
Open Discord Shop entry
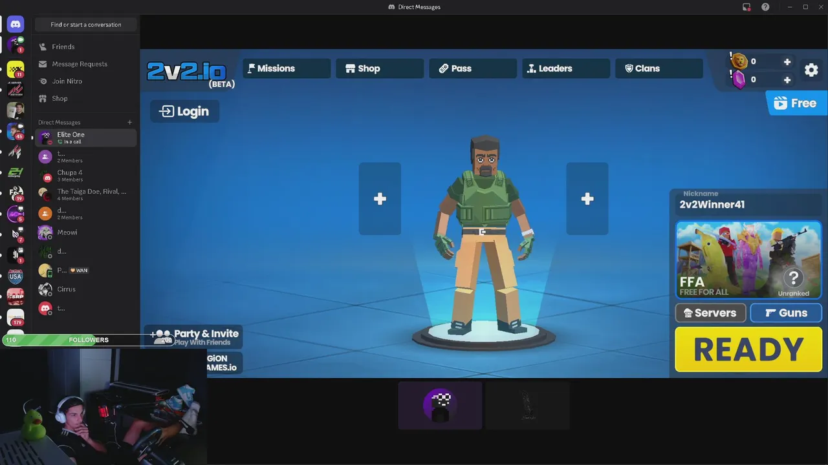point(85,98)
